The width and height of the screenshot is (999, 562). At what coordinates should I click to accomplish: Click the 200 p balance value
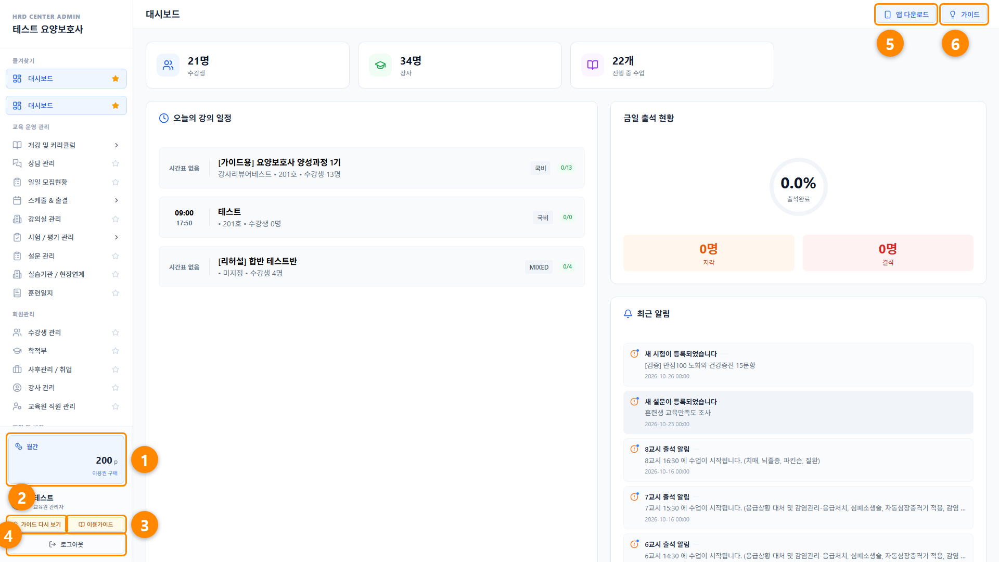[x=107, y=461]
